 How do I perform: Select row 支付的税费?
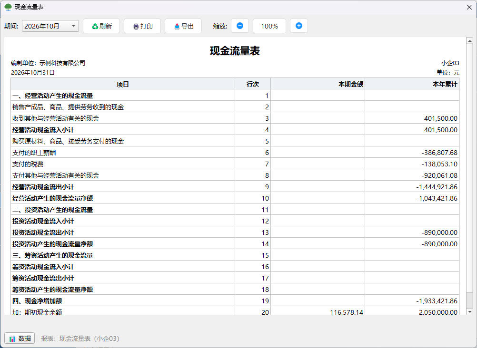coord(235,164)
